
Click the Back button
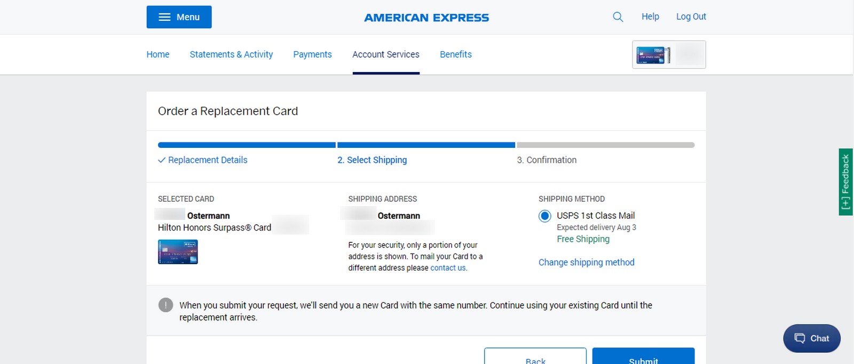point(534,359)
